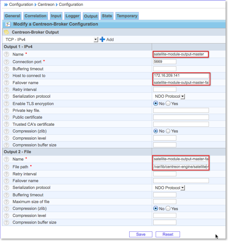The height and width of the screenshot is (241, 228).
Task: Open Output 1 Serialization protocol dropdown
Action: [182, 96]
